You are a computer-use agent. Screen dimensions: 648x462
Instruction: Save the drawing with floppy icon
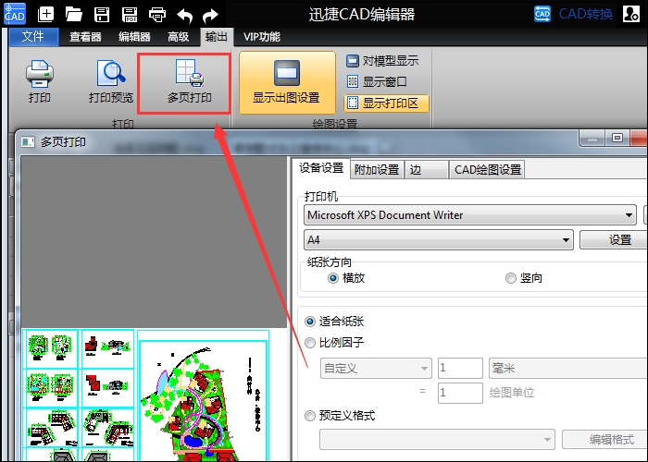point(102,15)
